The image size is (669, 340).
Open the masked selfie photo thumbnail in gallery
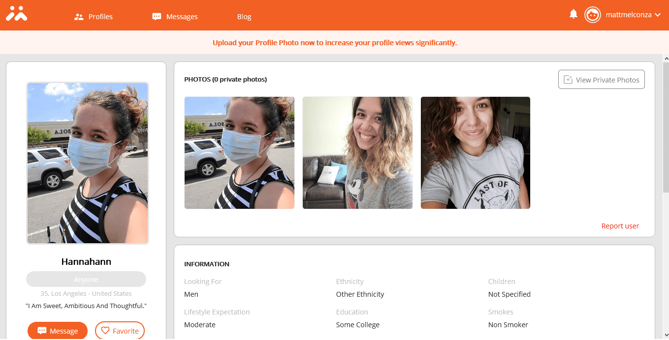click(x=239, y=153)
